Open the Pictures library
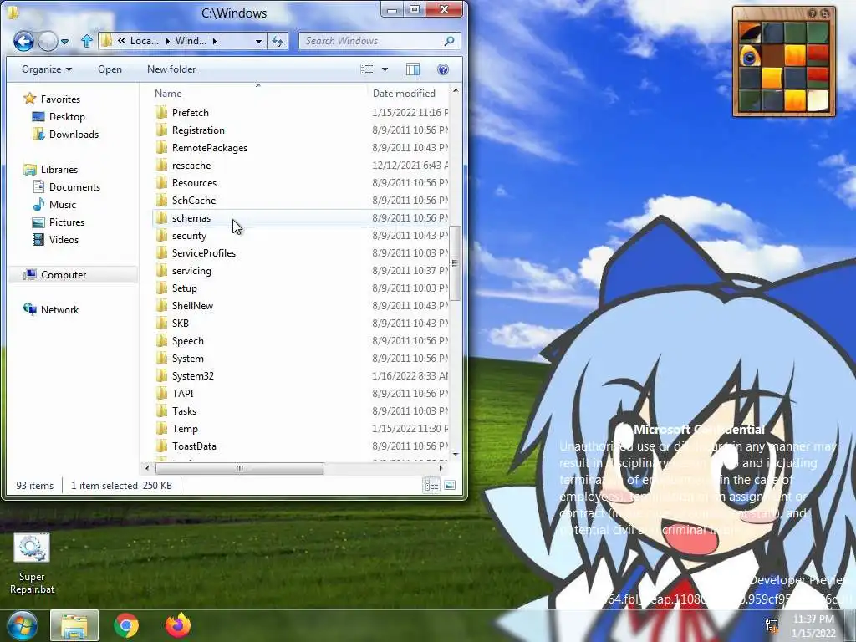The image size is (856, 642). [59, 222]
